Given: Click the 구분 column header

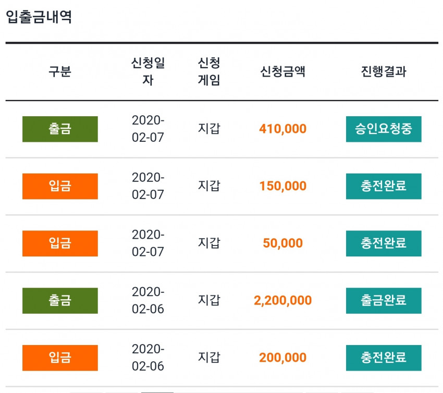Looking at the screenshot, I should [60, 71].
